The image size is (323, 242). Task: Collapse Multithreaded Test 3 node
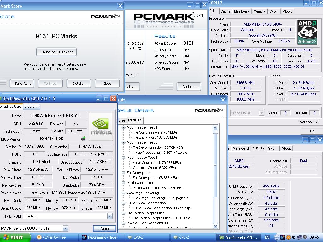(x=123, y=158)
